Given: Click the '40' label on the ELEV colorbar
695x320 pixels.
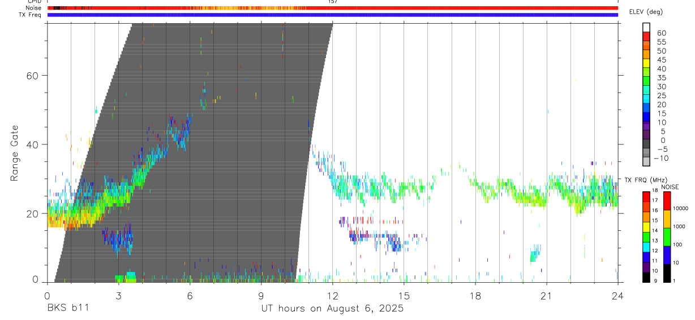Looking at the screenshot, I should point(662,69).
